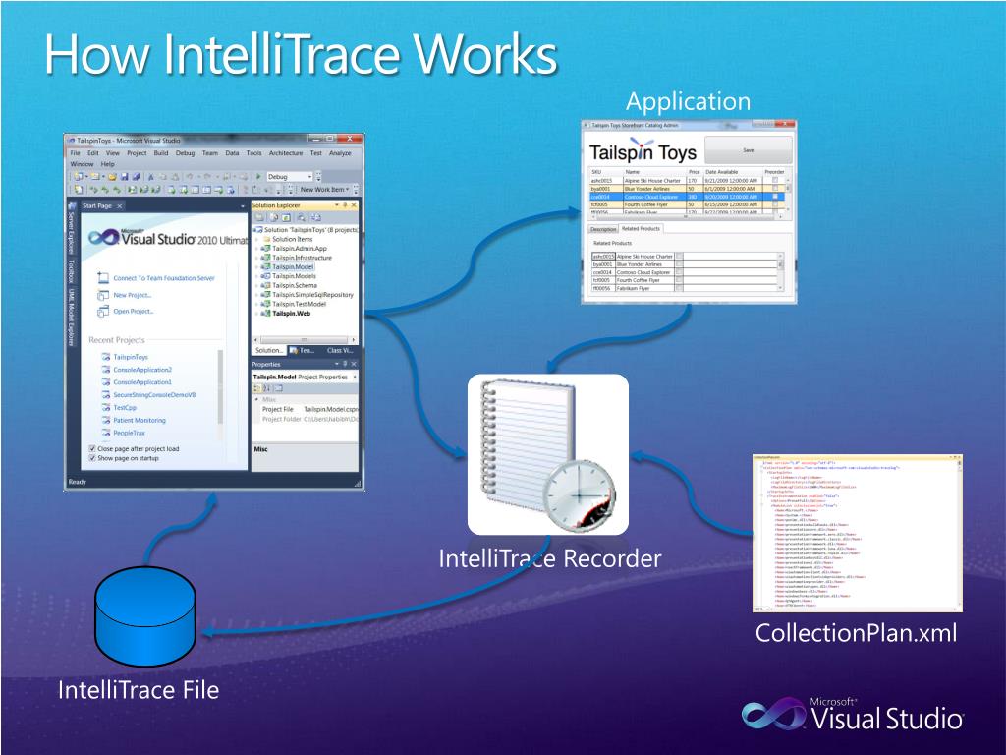This screenshot has height=755, width=1006.
Task: Close the Start Page tab
Action: 119,206
